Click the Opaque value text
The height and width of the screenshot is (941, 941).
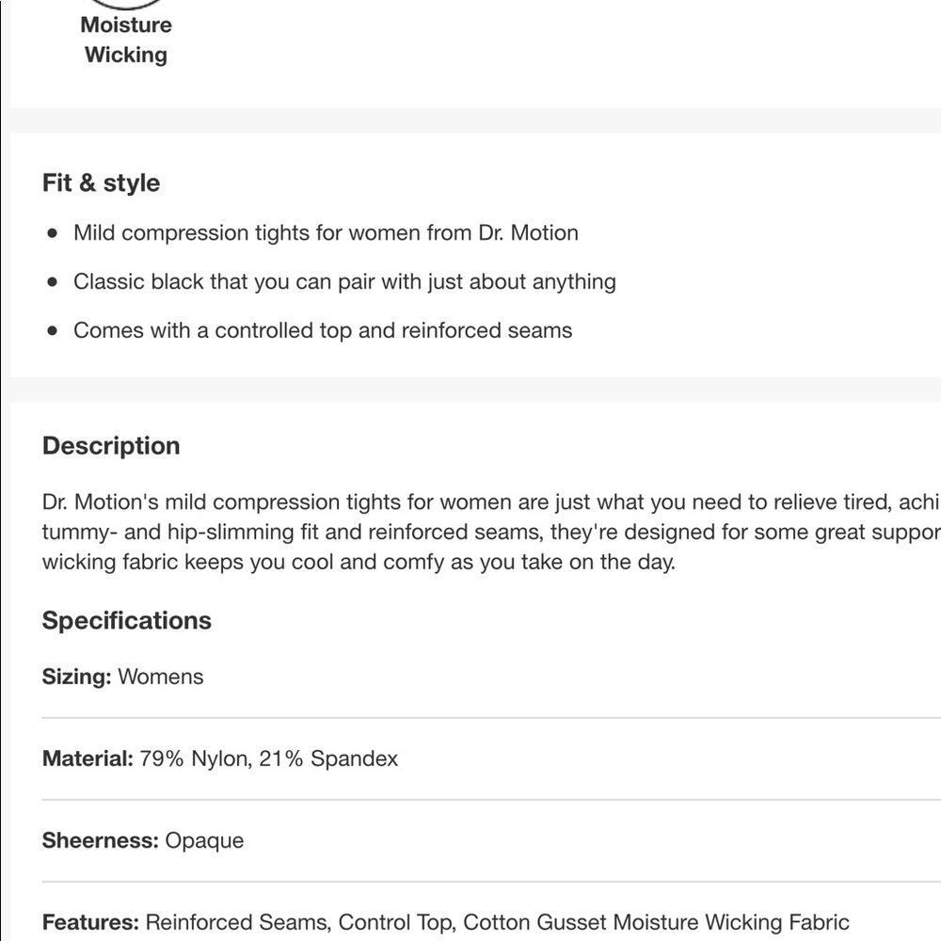pyautogui.click(x=204, y=840)
